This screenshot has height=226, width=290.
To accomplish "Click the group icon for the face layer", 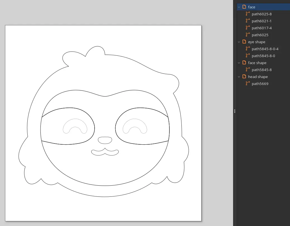I will pos(244,7).
